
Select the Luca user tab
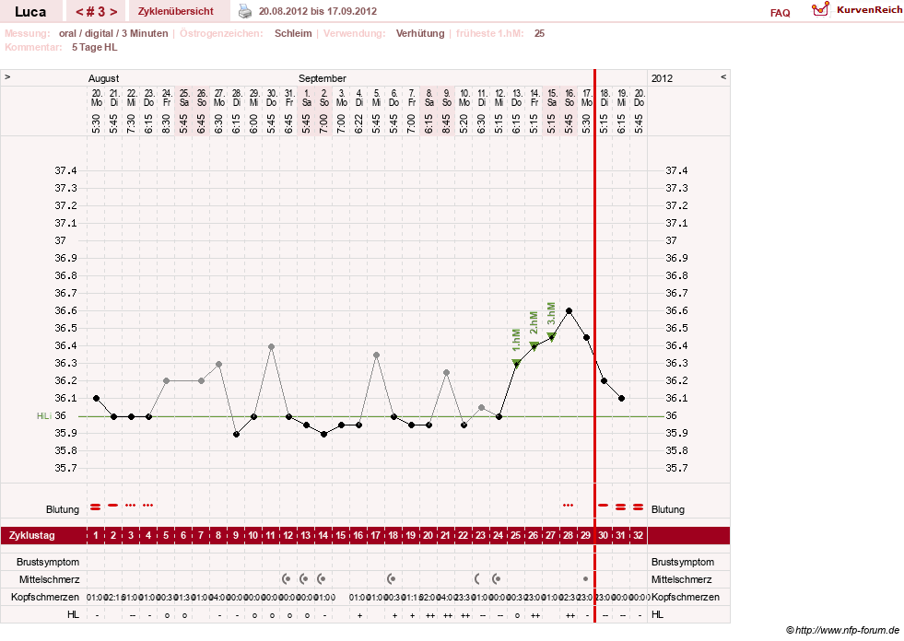tap(30, 12)
